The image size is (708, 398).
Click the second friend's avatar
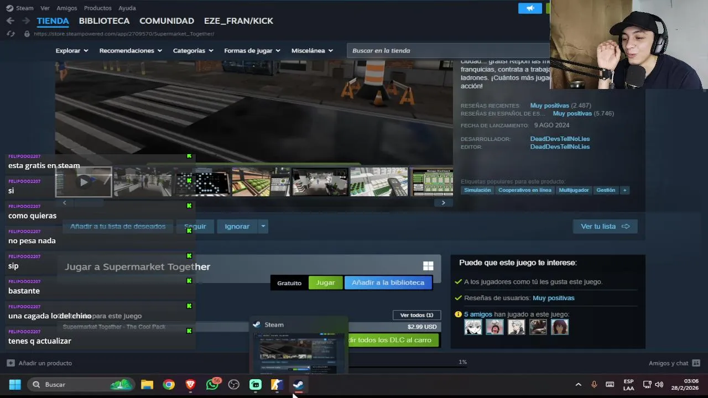(494, 327)
